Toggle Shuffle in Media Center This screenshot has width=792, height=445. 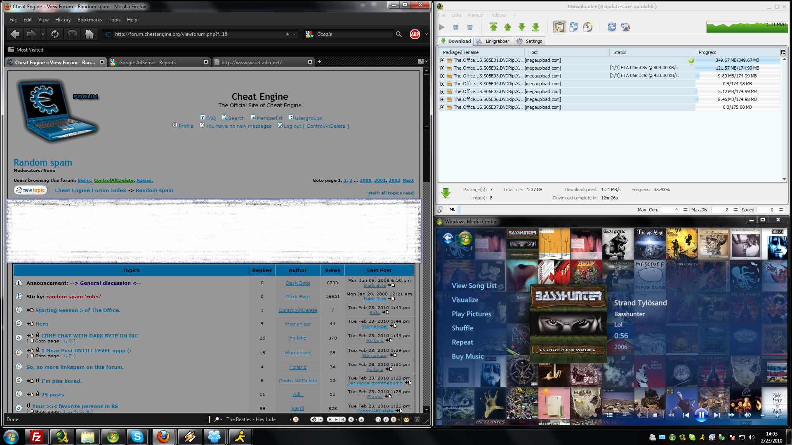462,328
